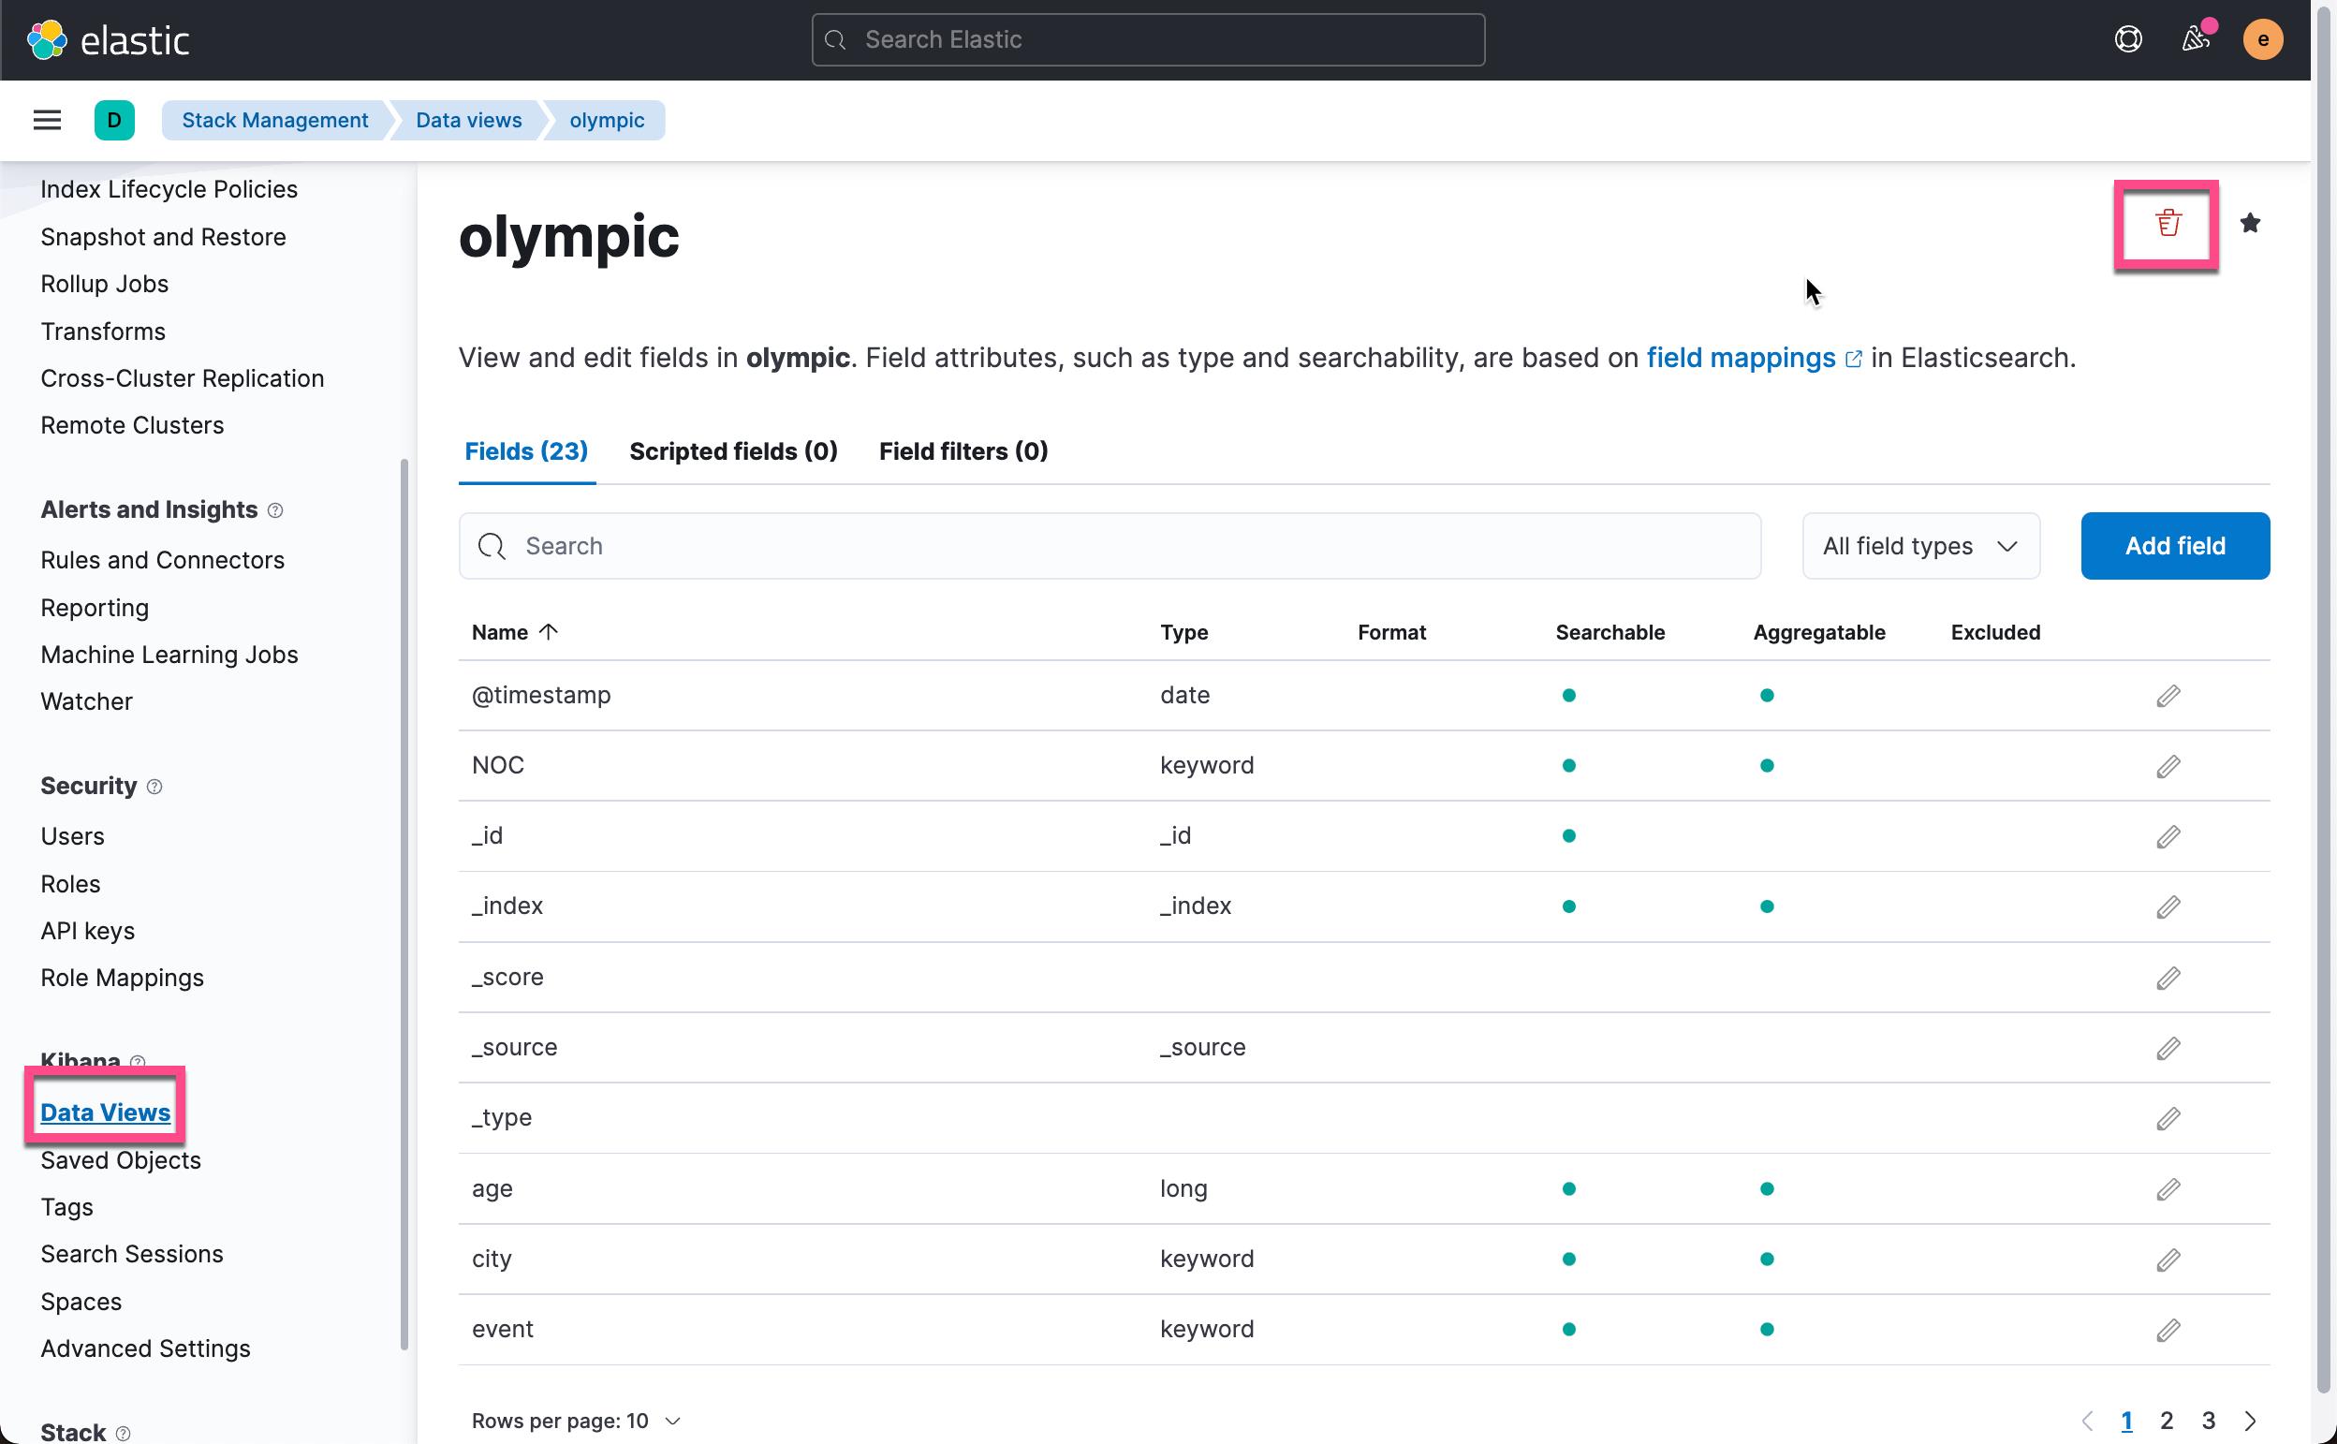
Task: Edit the _id field
Action: click(x=2168, y=836)
